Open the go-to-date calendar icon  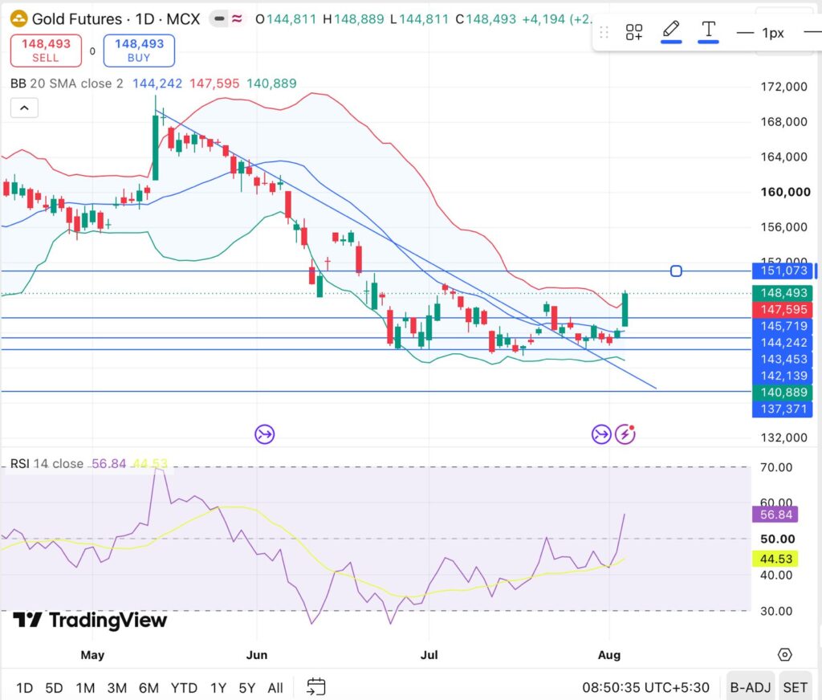tap(316, 686)
